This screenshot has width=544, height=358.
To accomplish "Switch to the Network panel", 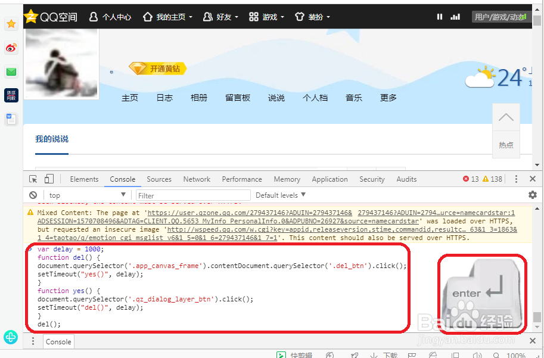I will click(197, 179).
